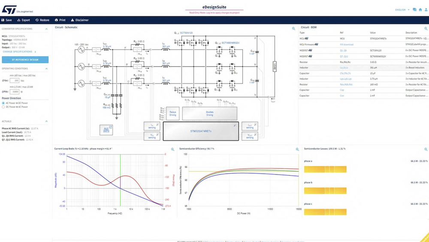Collapse the Converter Specifications section
Viewport: 429px width, 242px height.
pos(47,29)
